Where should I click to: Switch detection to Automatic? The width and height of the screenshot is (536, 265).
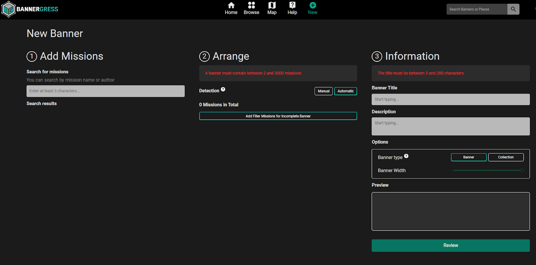click(345, 91)
